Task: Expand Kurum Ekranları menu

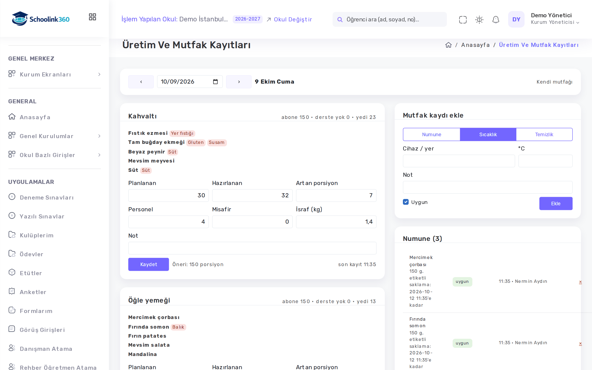Action: coord(55,74)
